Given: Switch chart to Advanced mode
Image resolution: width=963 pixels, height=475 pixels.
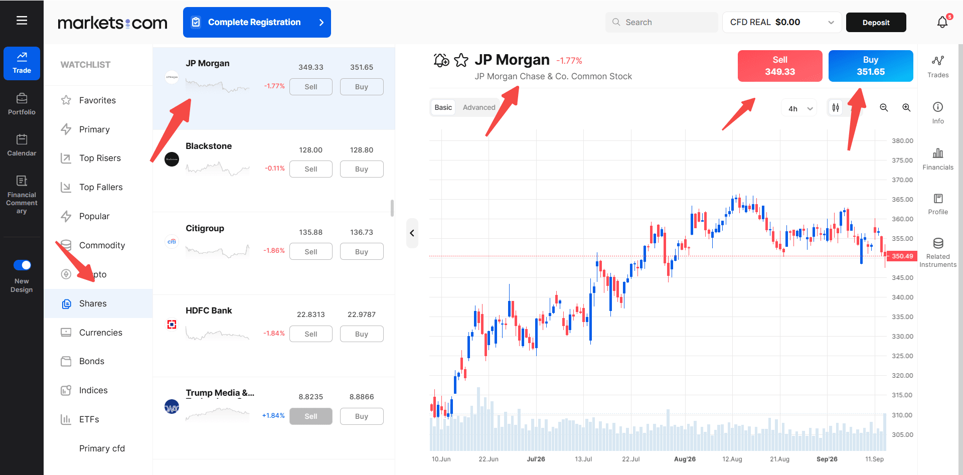Looking at the screenshot, I should pos(479,107).
